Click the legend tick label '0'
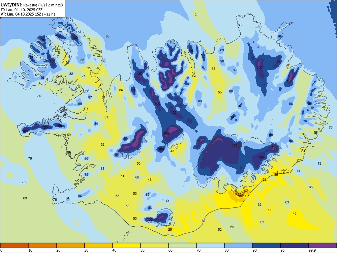Screen dimensions: 337x253 click(x=1, y=250)
